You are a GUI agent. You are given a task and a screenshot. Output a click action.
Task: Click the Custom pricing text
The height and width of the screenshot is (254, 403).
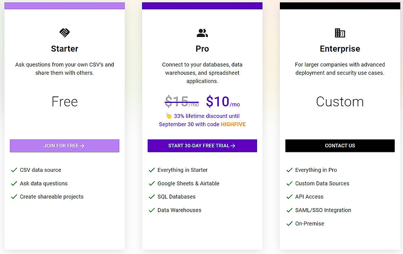coord(340,101)
